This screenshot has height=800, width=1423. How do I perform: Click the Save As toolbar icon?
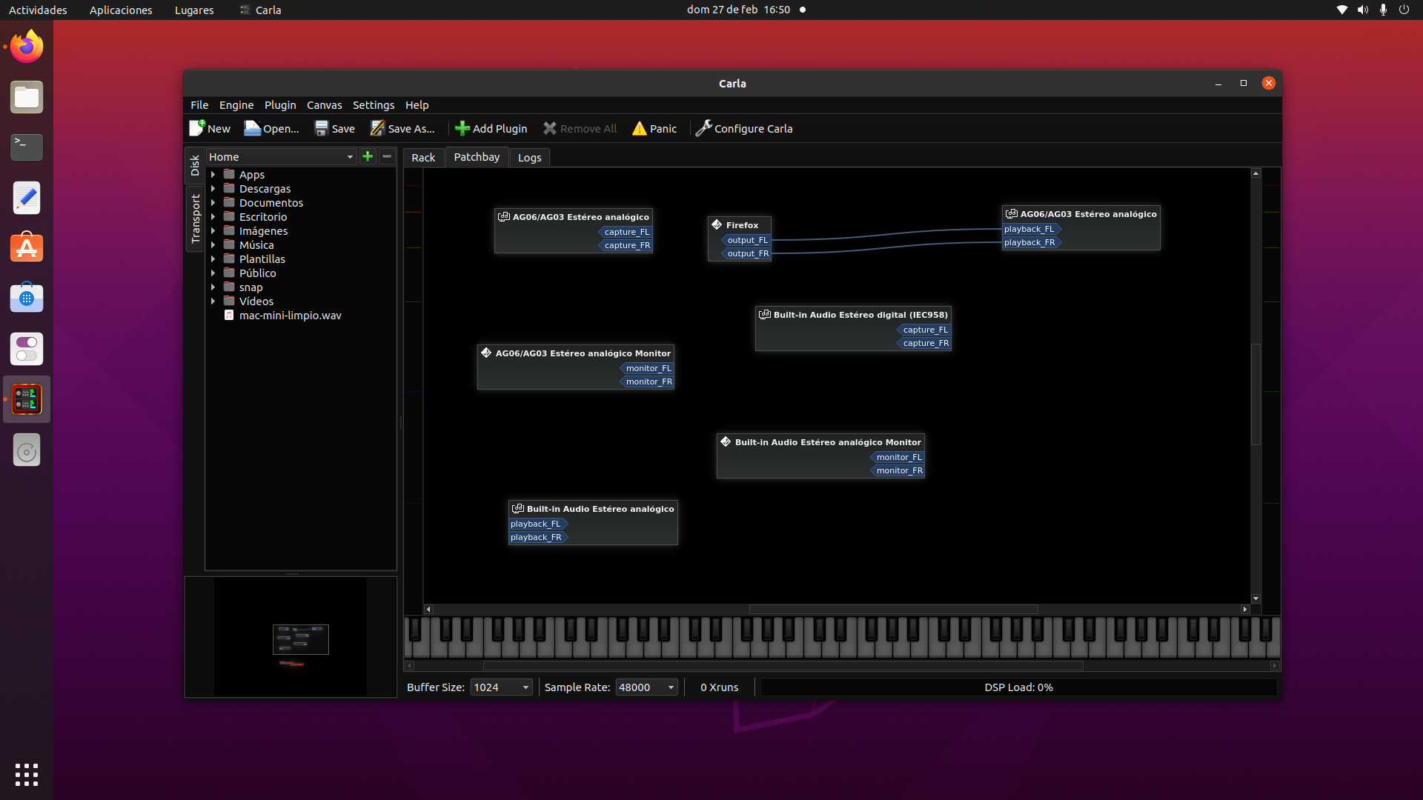pos(378,128)
